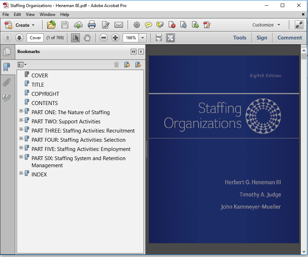Click the Zoom In plus button
308x257 pixels.
(x=115, y=37)
